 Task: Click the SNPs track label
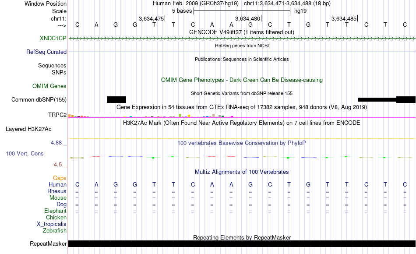point(59,72)
